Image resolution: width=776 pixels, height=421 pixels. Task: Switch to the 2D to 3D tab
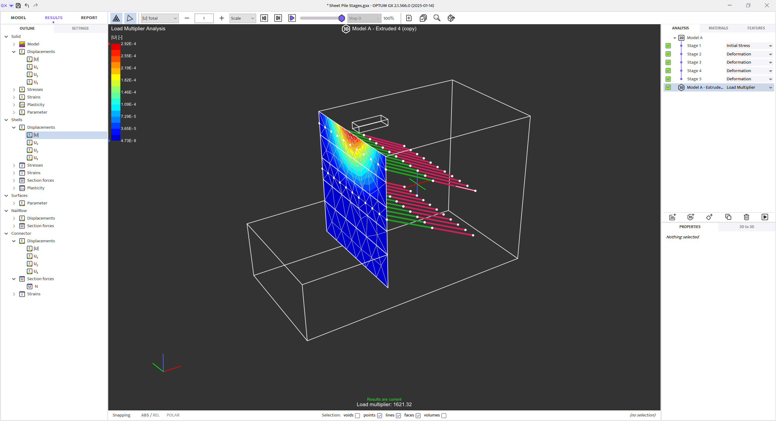(x=747, y=227)
